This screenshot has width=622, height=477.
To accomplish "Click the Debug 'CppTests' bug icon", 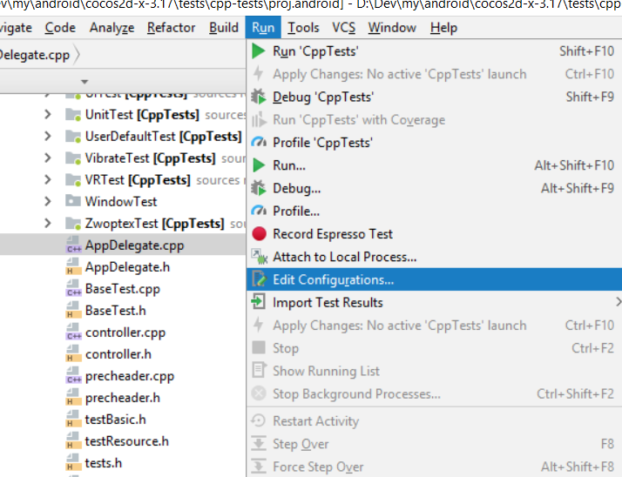I will [259, 97].
